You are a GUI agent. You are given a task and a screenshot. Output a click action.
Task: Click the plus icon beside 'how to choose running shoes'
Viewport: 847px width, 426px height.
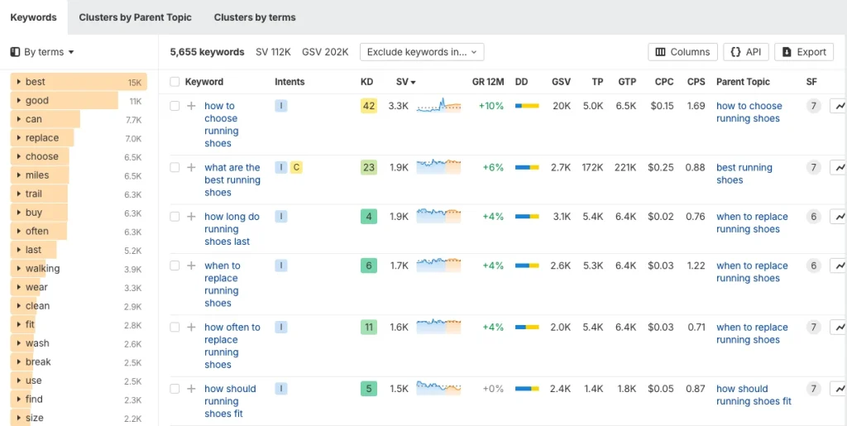tap(191, 106)
